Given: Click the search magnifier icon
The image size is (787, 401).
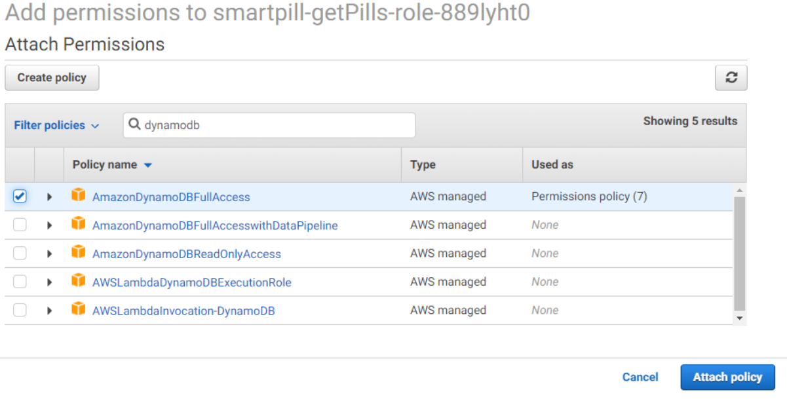Looking at the screenshot, I should click(134, 125).
